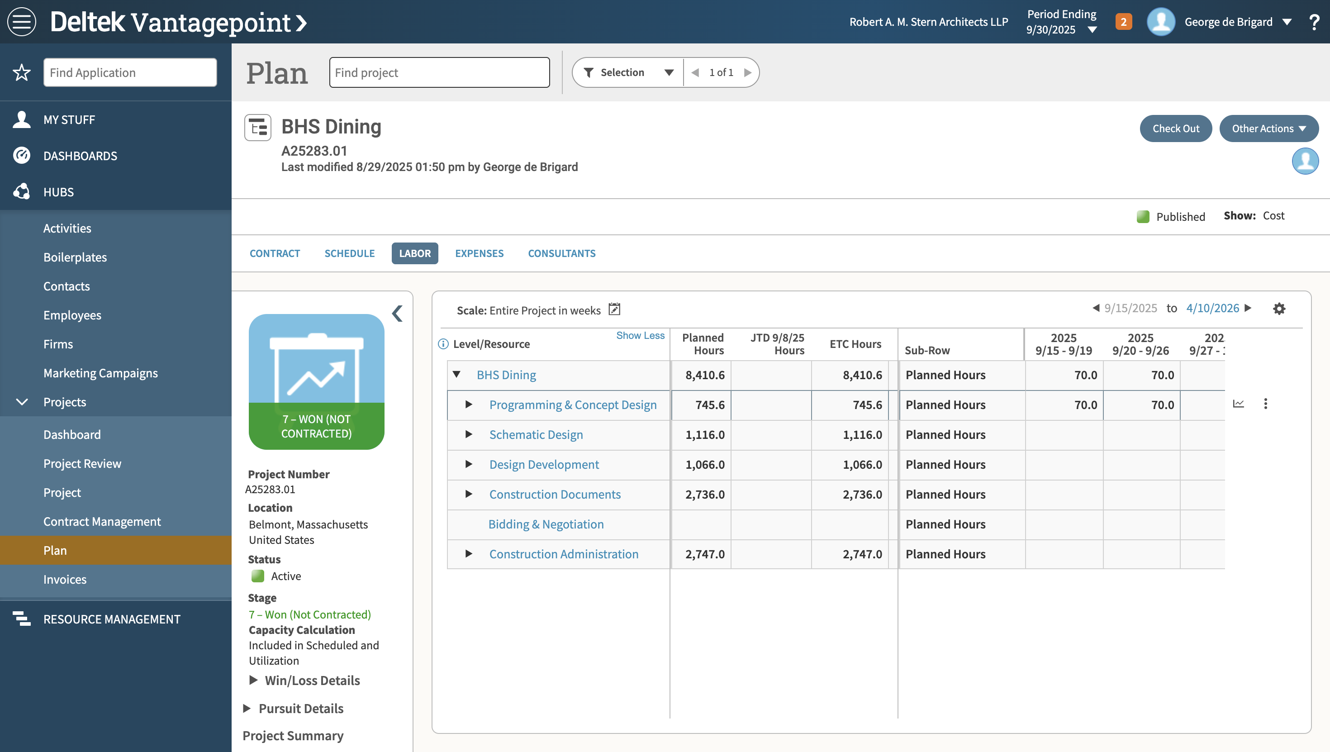
Task: Switch to the Schedule tab
Action: point(349,253)
